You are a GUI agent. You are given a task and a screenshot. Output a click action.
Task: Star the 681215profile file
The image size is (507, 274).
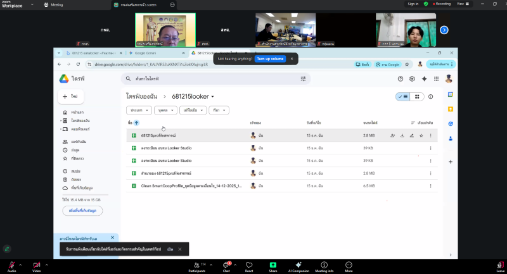click(421, 135)
